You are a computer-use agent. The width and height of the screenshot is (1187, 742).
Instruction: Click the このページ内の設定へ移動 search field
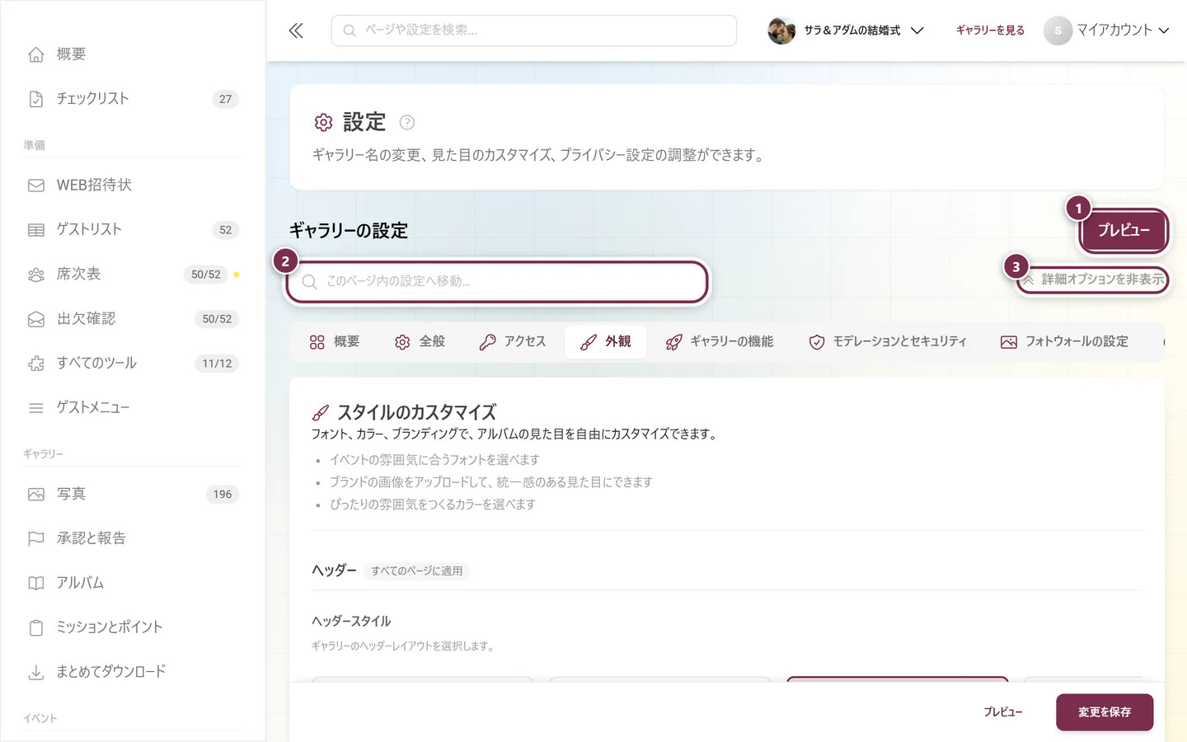tap(497, 282)
